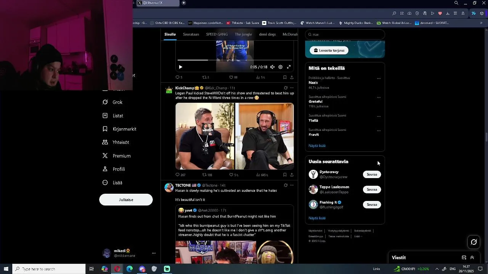This screenshot has height=274, width=488.
Task: Switch to the demi dogs tab
Action: (267, 34)
